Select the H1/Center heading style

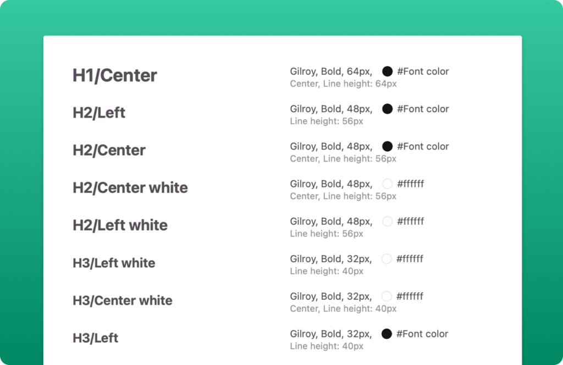click(114, 75)
